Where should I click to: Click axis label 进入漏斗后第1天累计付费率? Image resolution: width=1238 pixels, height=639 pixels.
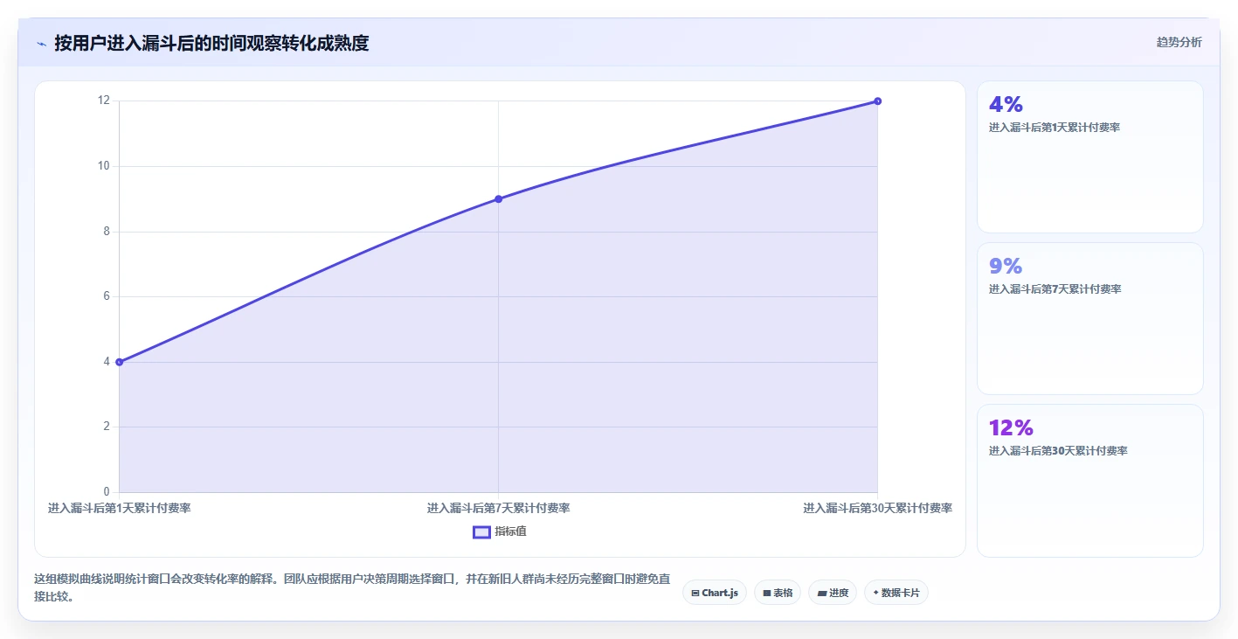pyautogui.click(x=120, y=508)
